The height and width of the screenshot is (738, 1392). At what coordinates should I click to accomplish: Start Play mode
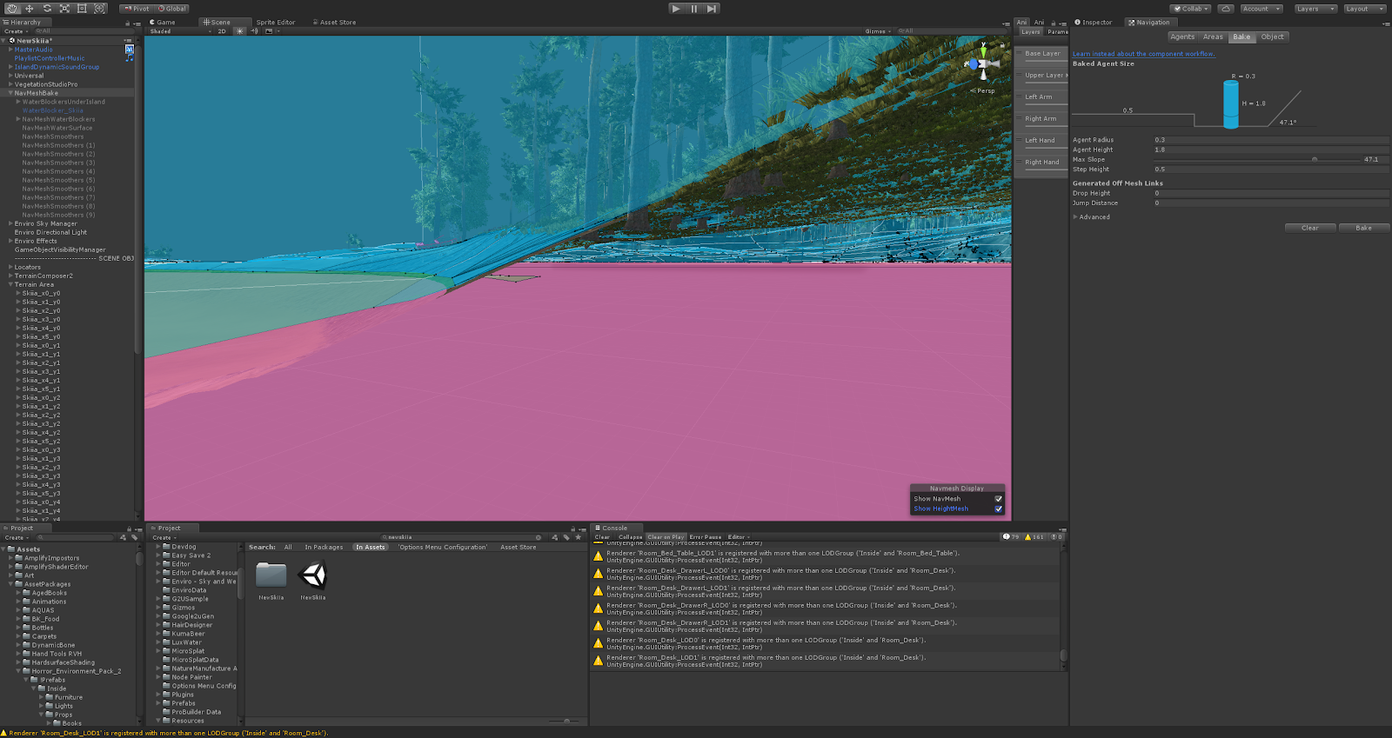point(676,9)
